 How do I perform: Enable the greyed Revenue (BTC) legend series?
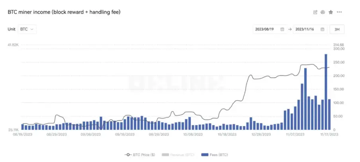(182, 154)
